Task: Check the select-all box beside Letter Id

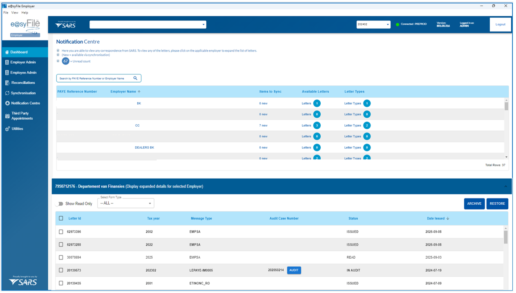Action: tap(61, 218)
